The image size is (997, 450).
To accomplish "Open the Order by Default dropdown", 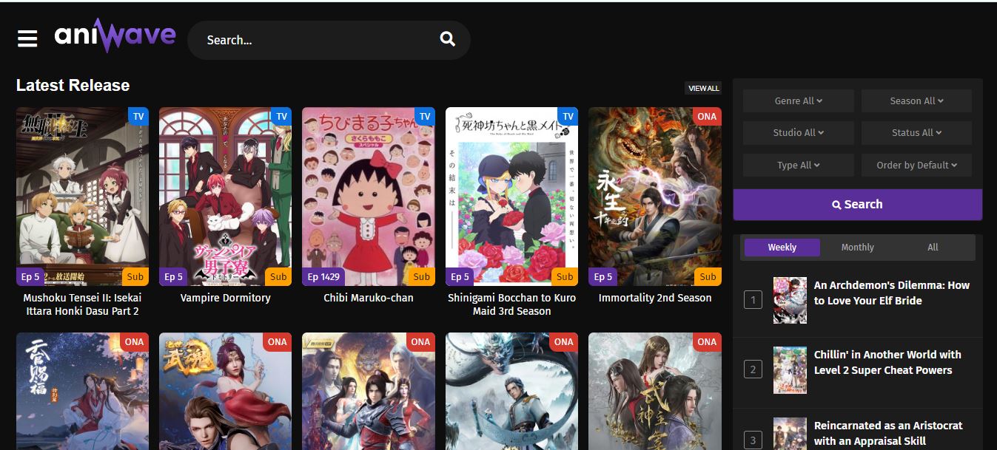I will [916, 165].
